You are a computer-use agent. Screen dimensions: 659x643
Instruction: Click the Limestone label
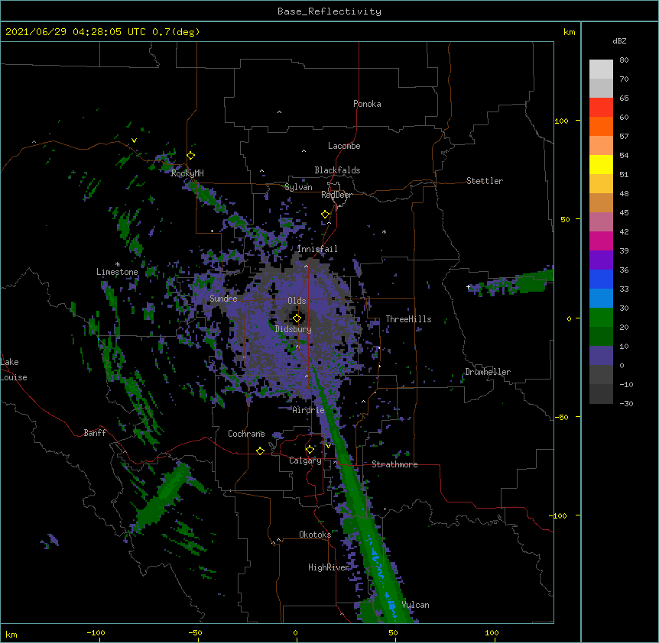coord(117,272)
